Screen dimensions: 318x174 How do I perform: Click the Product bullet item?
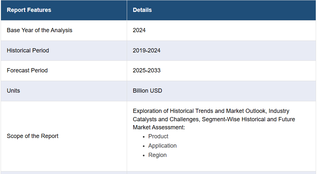[158, 136]
